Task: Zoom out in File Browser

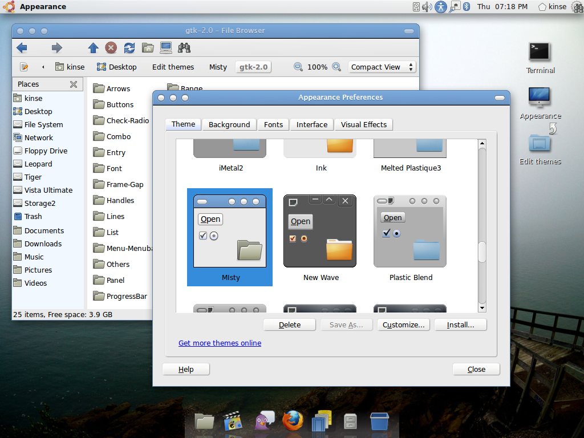Action: point(298,67)
